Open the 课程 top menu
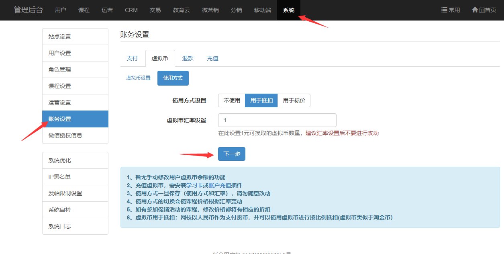This screenshot has height=254, width=504. [x=84, y=10]
